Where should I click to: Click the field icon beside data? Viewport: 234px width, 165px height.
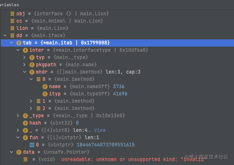point(19,152)
